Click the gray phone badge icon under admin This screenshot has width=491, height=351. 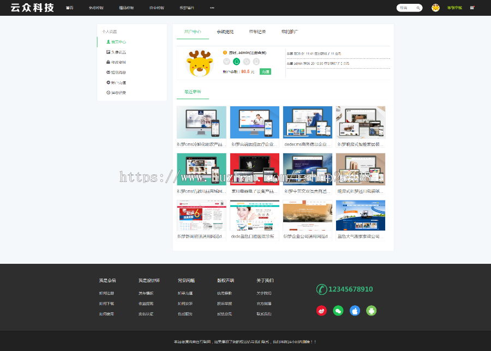(x=256, y=62)
